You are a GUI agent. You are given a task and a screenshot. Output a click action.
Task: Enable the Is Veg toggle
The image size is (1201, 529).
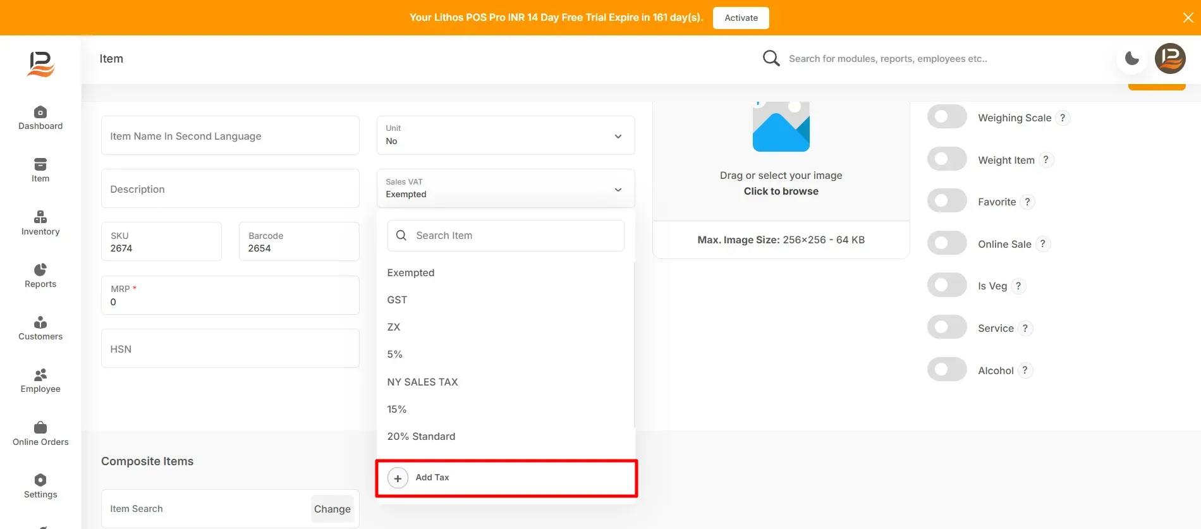point(947,285)
